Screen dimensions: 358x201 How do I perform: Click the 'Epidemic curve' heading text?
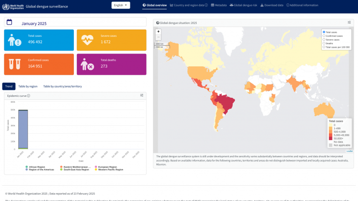17,96
